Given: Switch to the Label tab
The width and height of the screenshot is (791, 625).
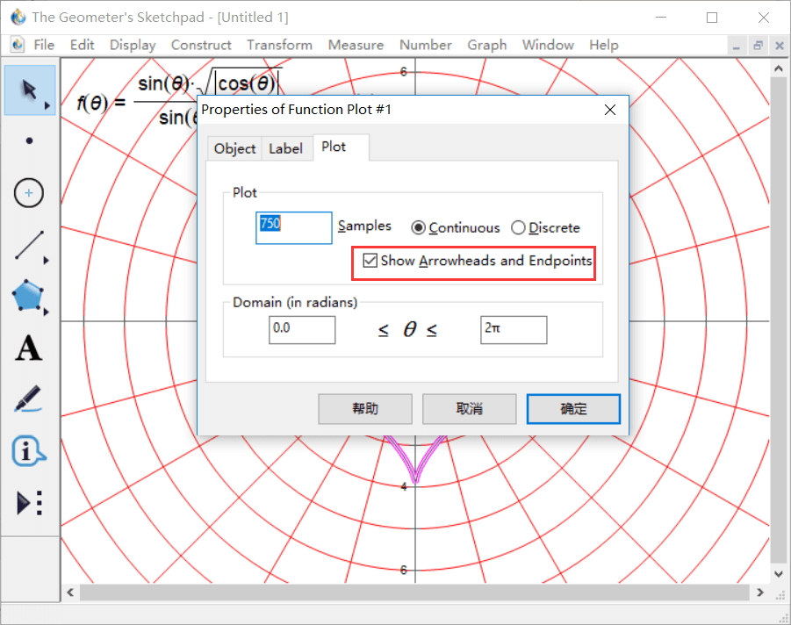Looking at the screenshot, I should click(x=285, y=148).
